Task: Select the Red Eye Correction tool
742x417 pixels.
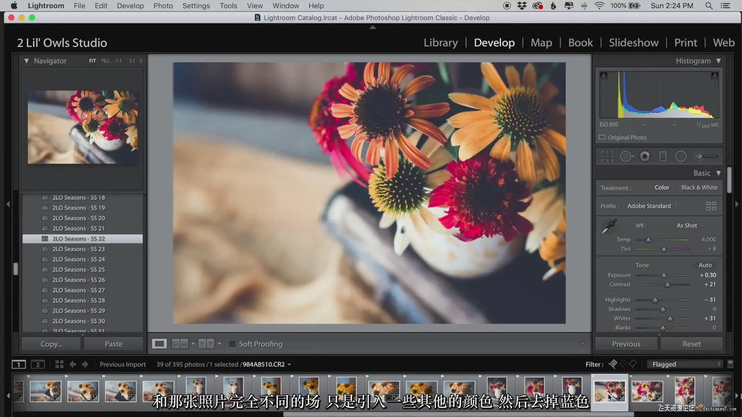Action: coord(645,156)
